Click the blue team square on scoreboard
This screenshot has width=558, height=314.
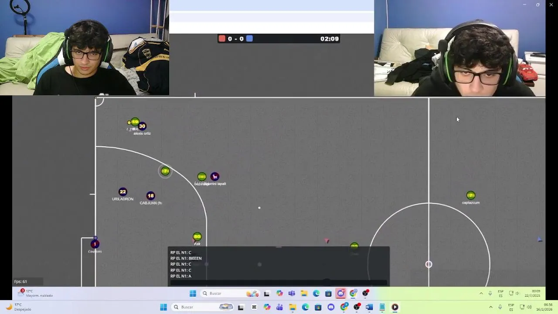click(x=249, y=39)
